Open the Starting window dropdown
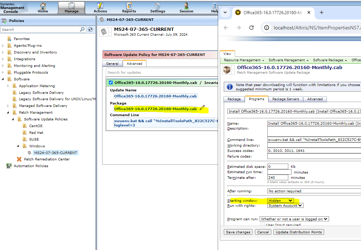Image resolution: width=361 pixels, height=250 pixels. tap(281, 200)
